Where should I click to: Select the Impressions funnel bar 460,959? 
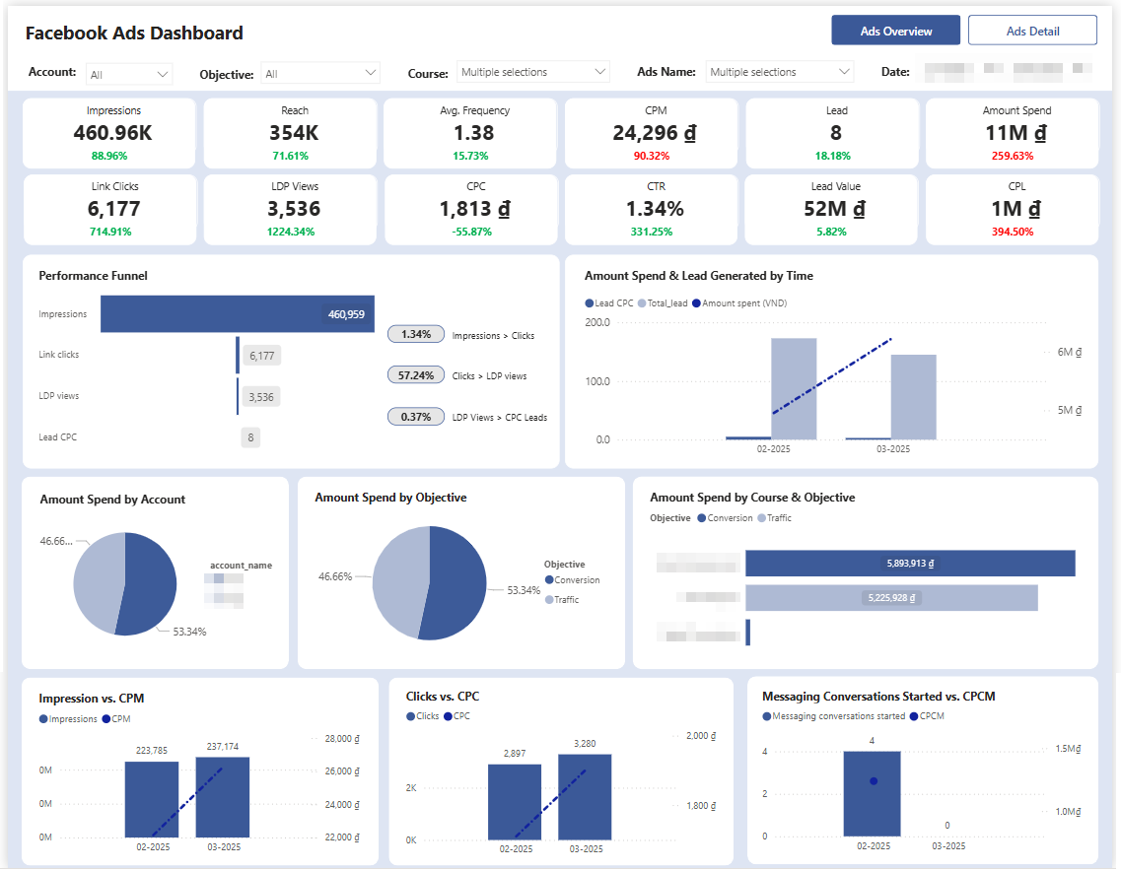[238, 313]
